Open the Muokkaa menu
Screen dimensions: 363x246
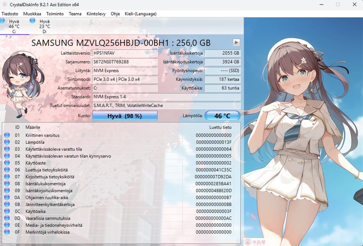tap(32, 14)
